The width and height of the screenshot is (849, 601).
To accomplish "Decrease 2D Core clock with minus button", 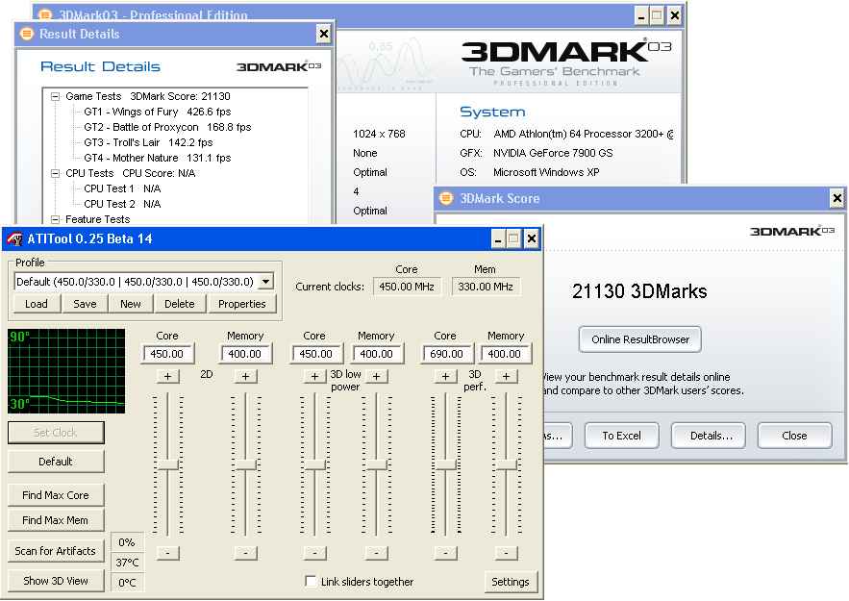I will click(x=168, y=553).
